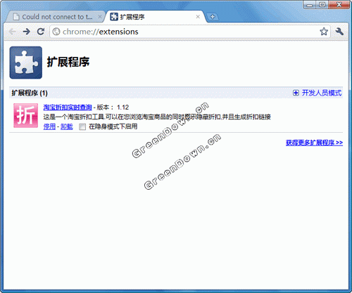Image resolution: width=352 pixels, height=293 pixels.
Task: Click the 停用 disable link
Action: pyautogui.click(x=49, y=126)
